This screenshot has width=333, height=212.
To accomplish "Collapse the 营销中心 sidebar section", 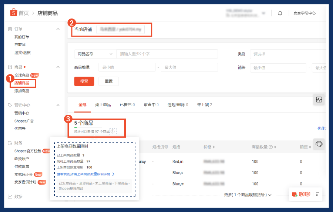I will click(x=58, y=105).
